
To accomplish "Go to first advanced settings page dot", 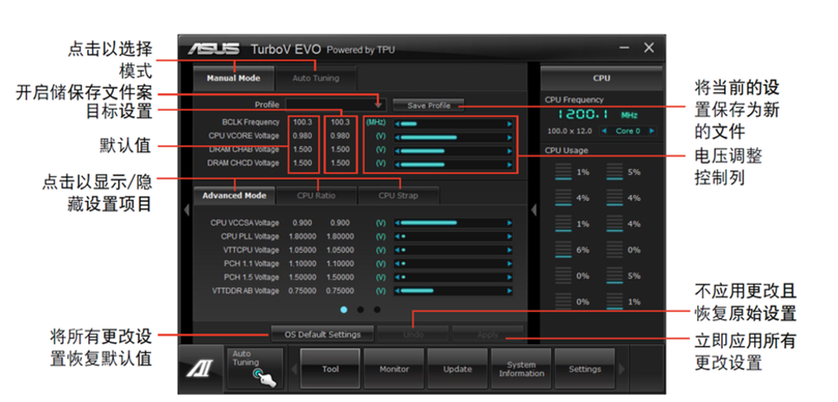I will [344, 309].
